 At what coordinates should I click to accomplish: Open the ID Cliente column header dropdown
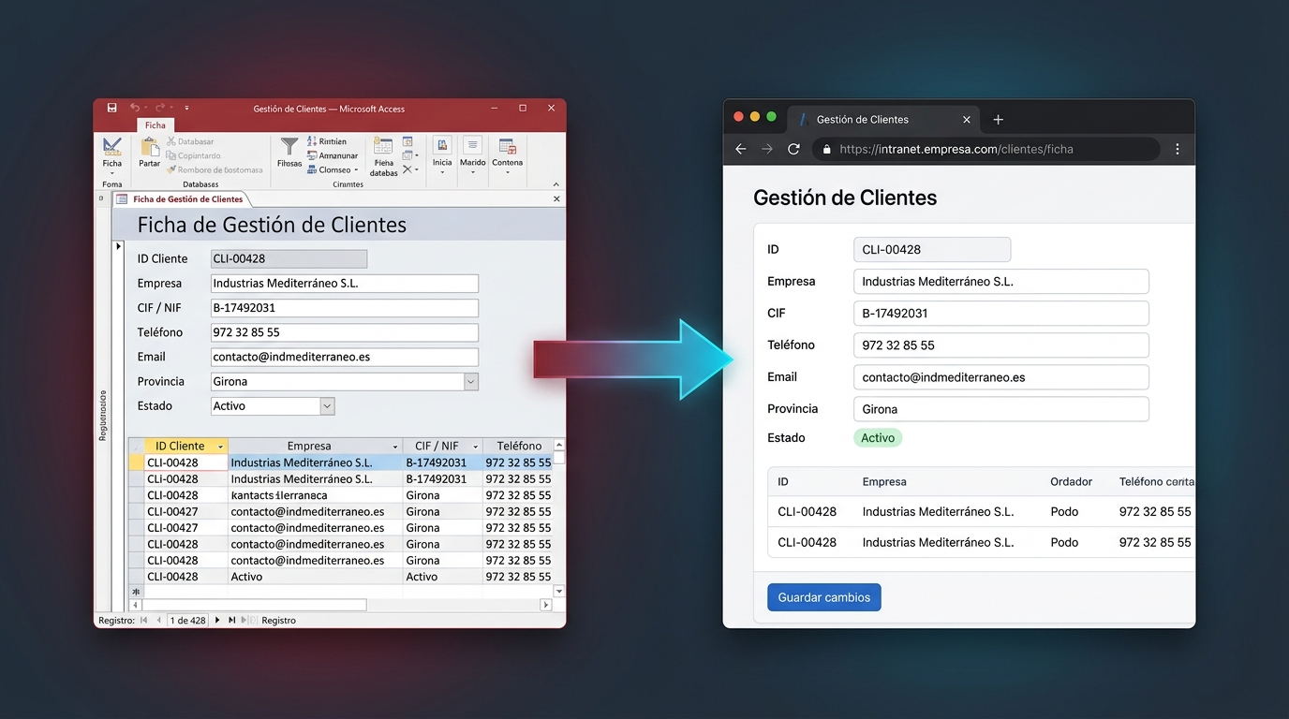[x=220, y=447]
